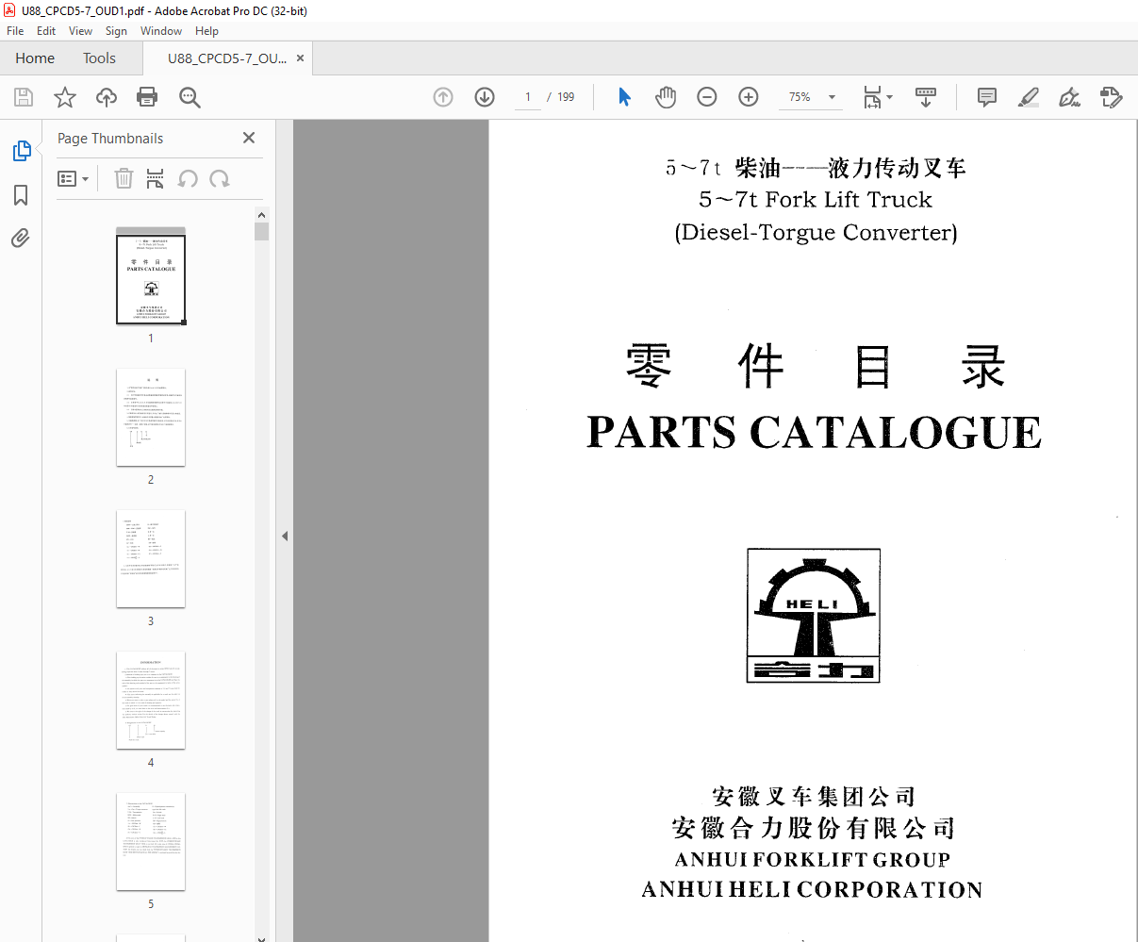Select page 5 thumbnail

coord(151,842)
